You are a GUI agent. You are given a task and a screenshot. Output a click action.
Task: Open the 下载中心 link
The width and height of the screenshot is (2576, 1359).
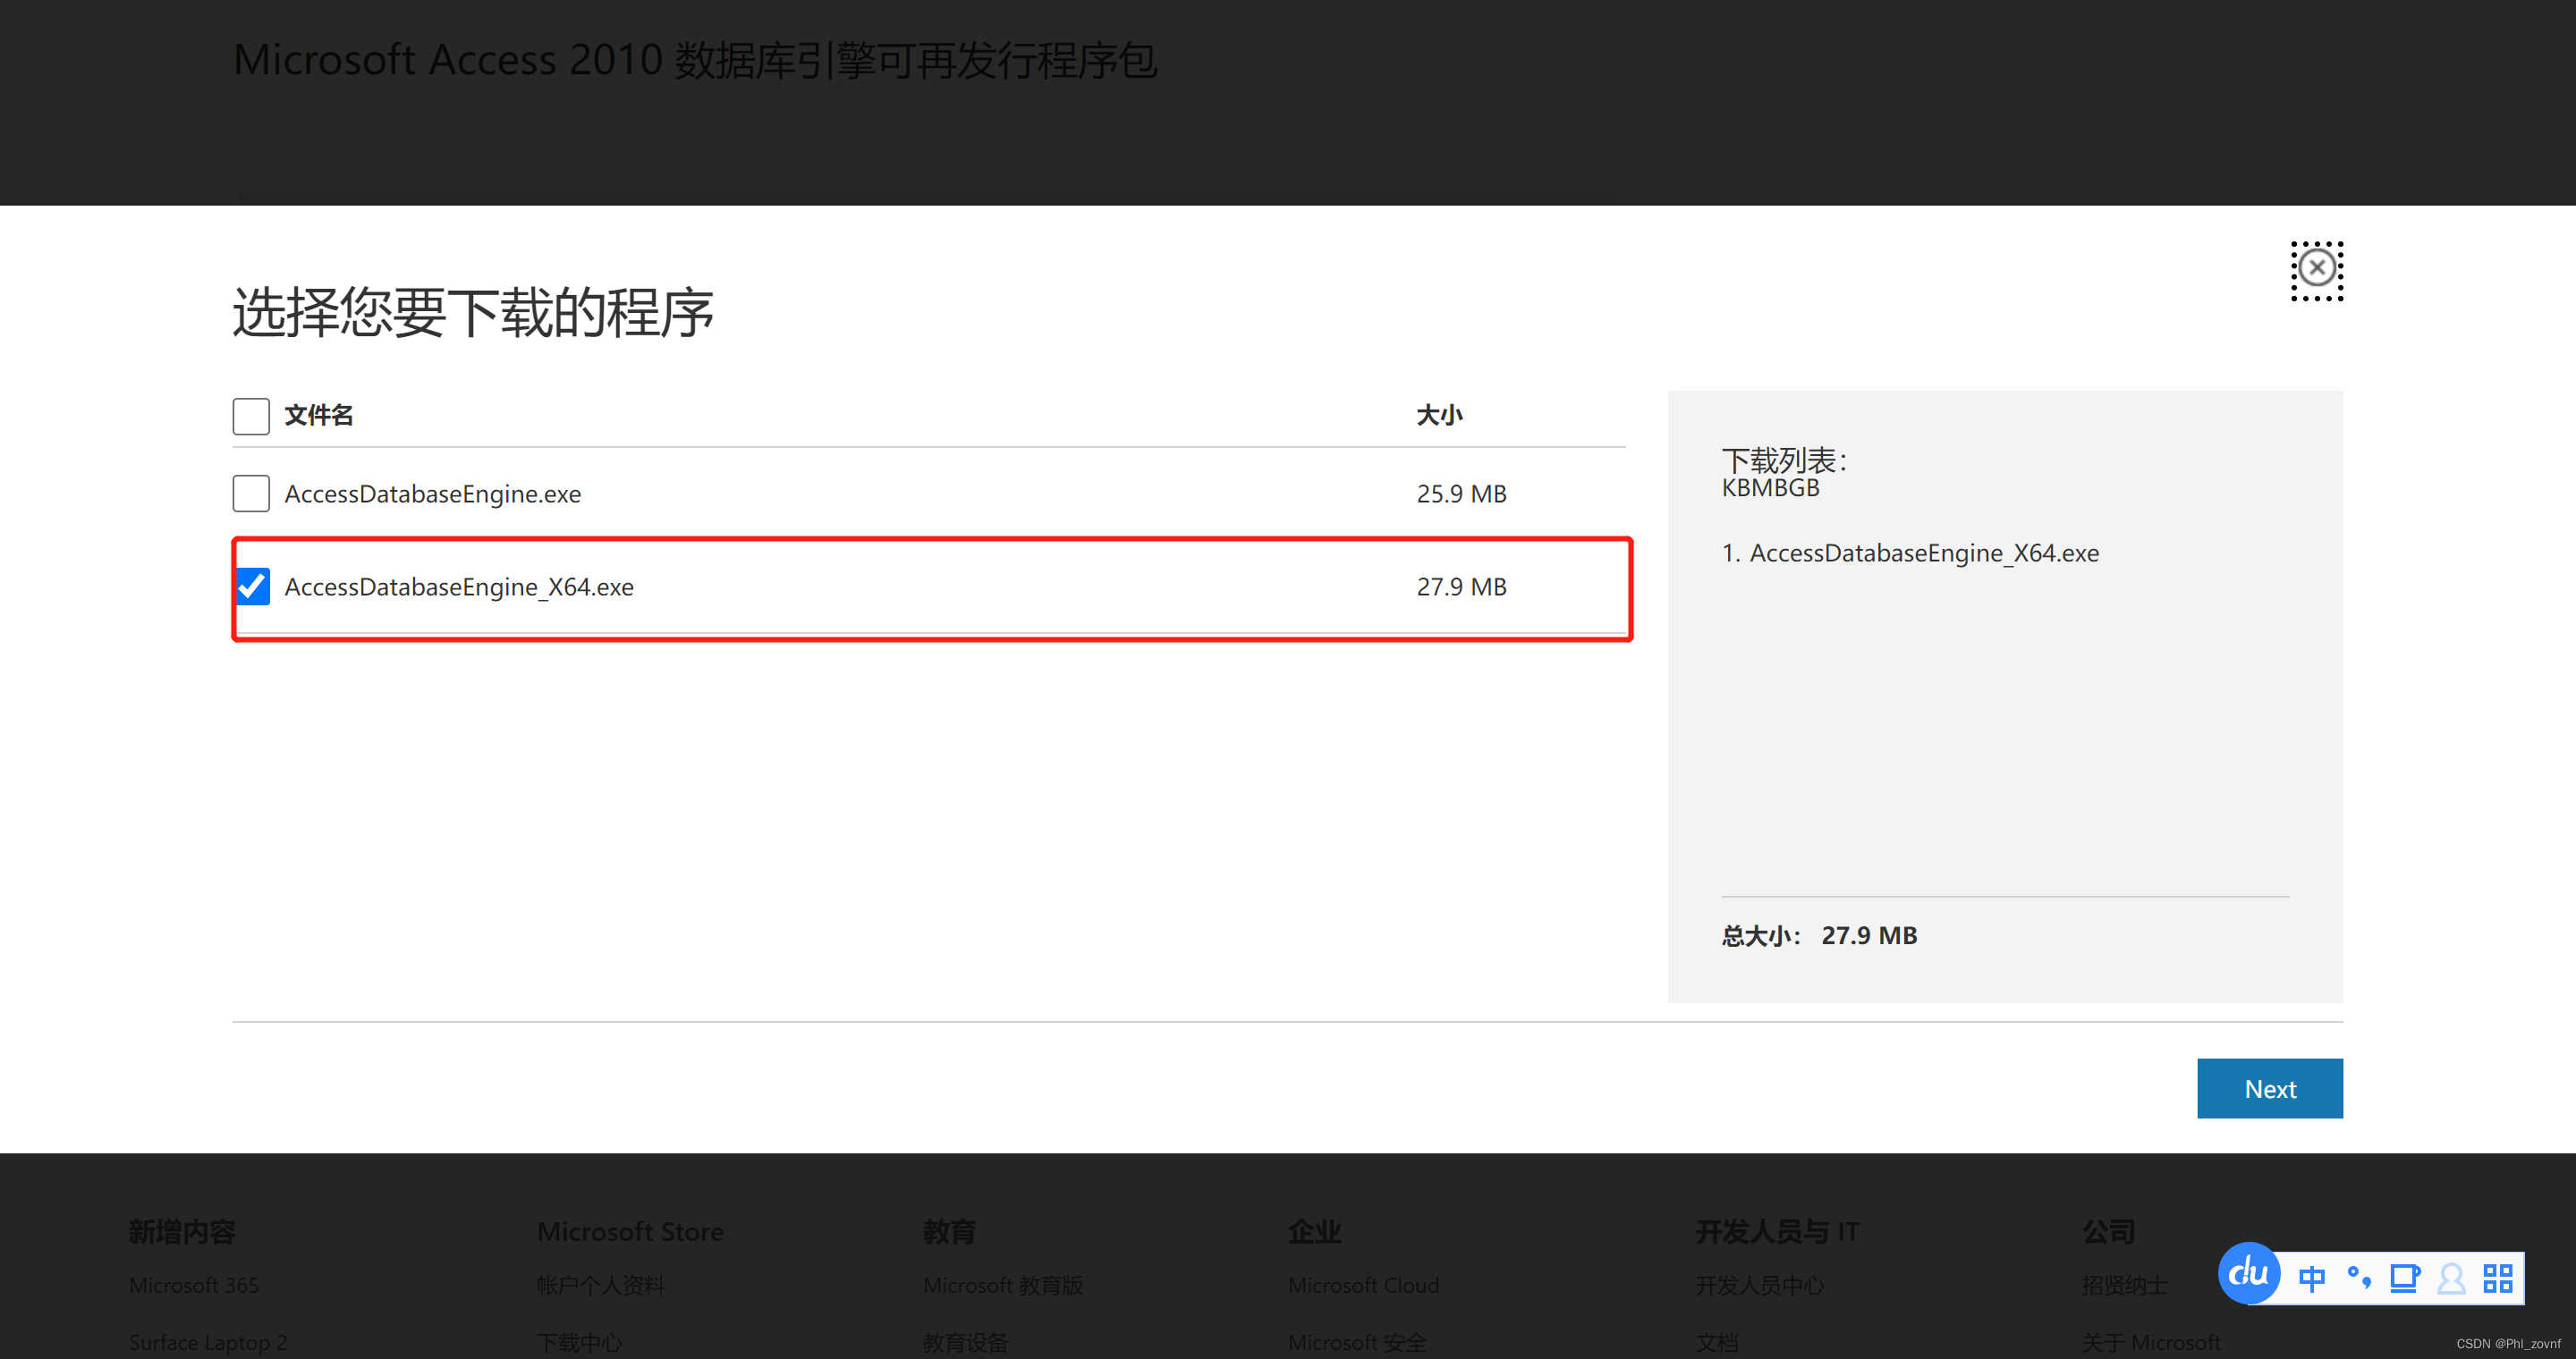click(x=578, y=1342)
